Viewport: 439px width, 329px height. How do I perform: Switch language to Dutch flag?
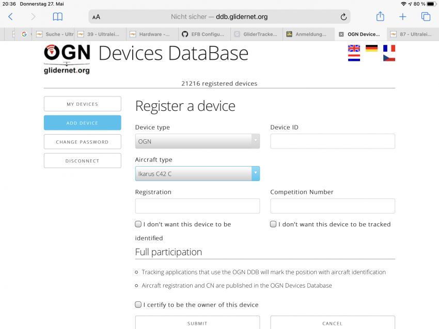[x=354, y=58]
